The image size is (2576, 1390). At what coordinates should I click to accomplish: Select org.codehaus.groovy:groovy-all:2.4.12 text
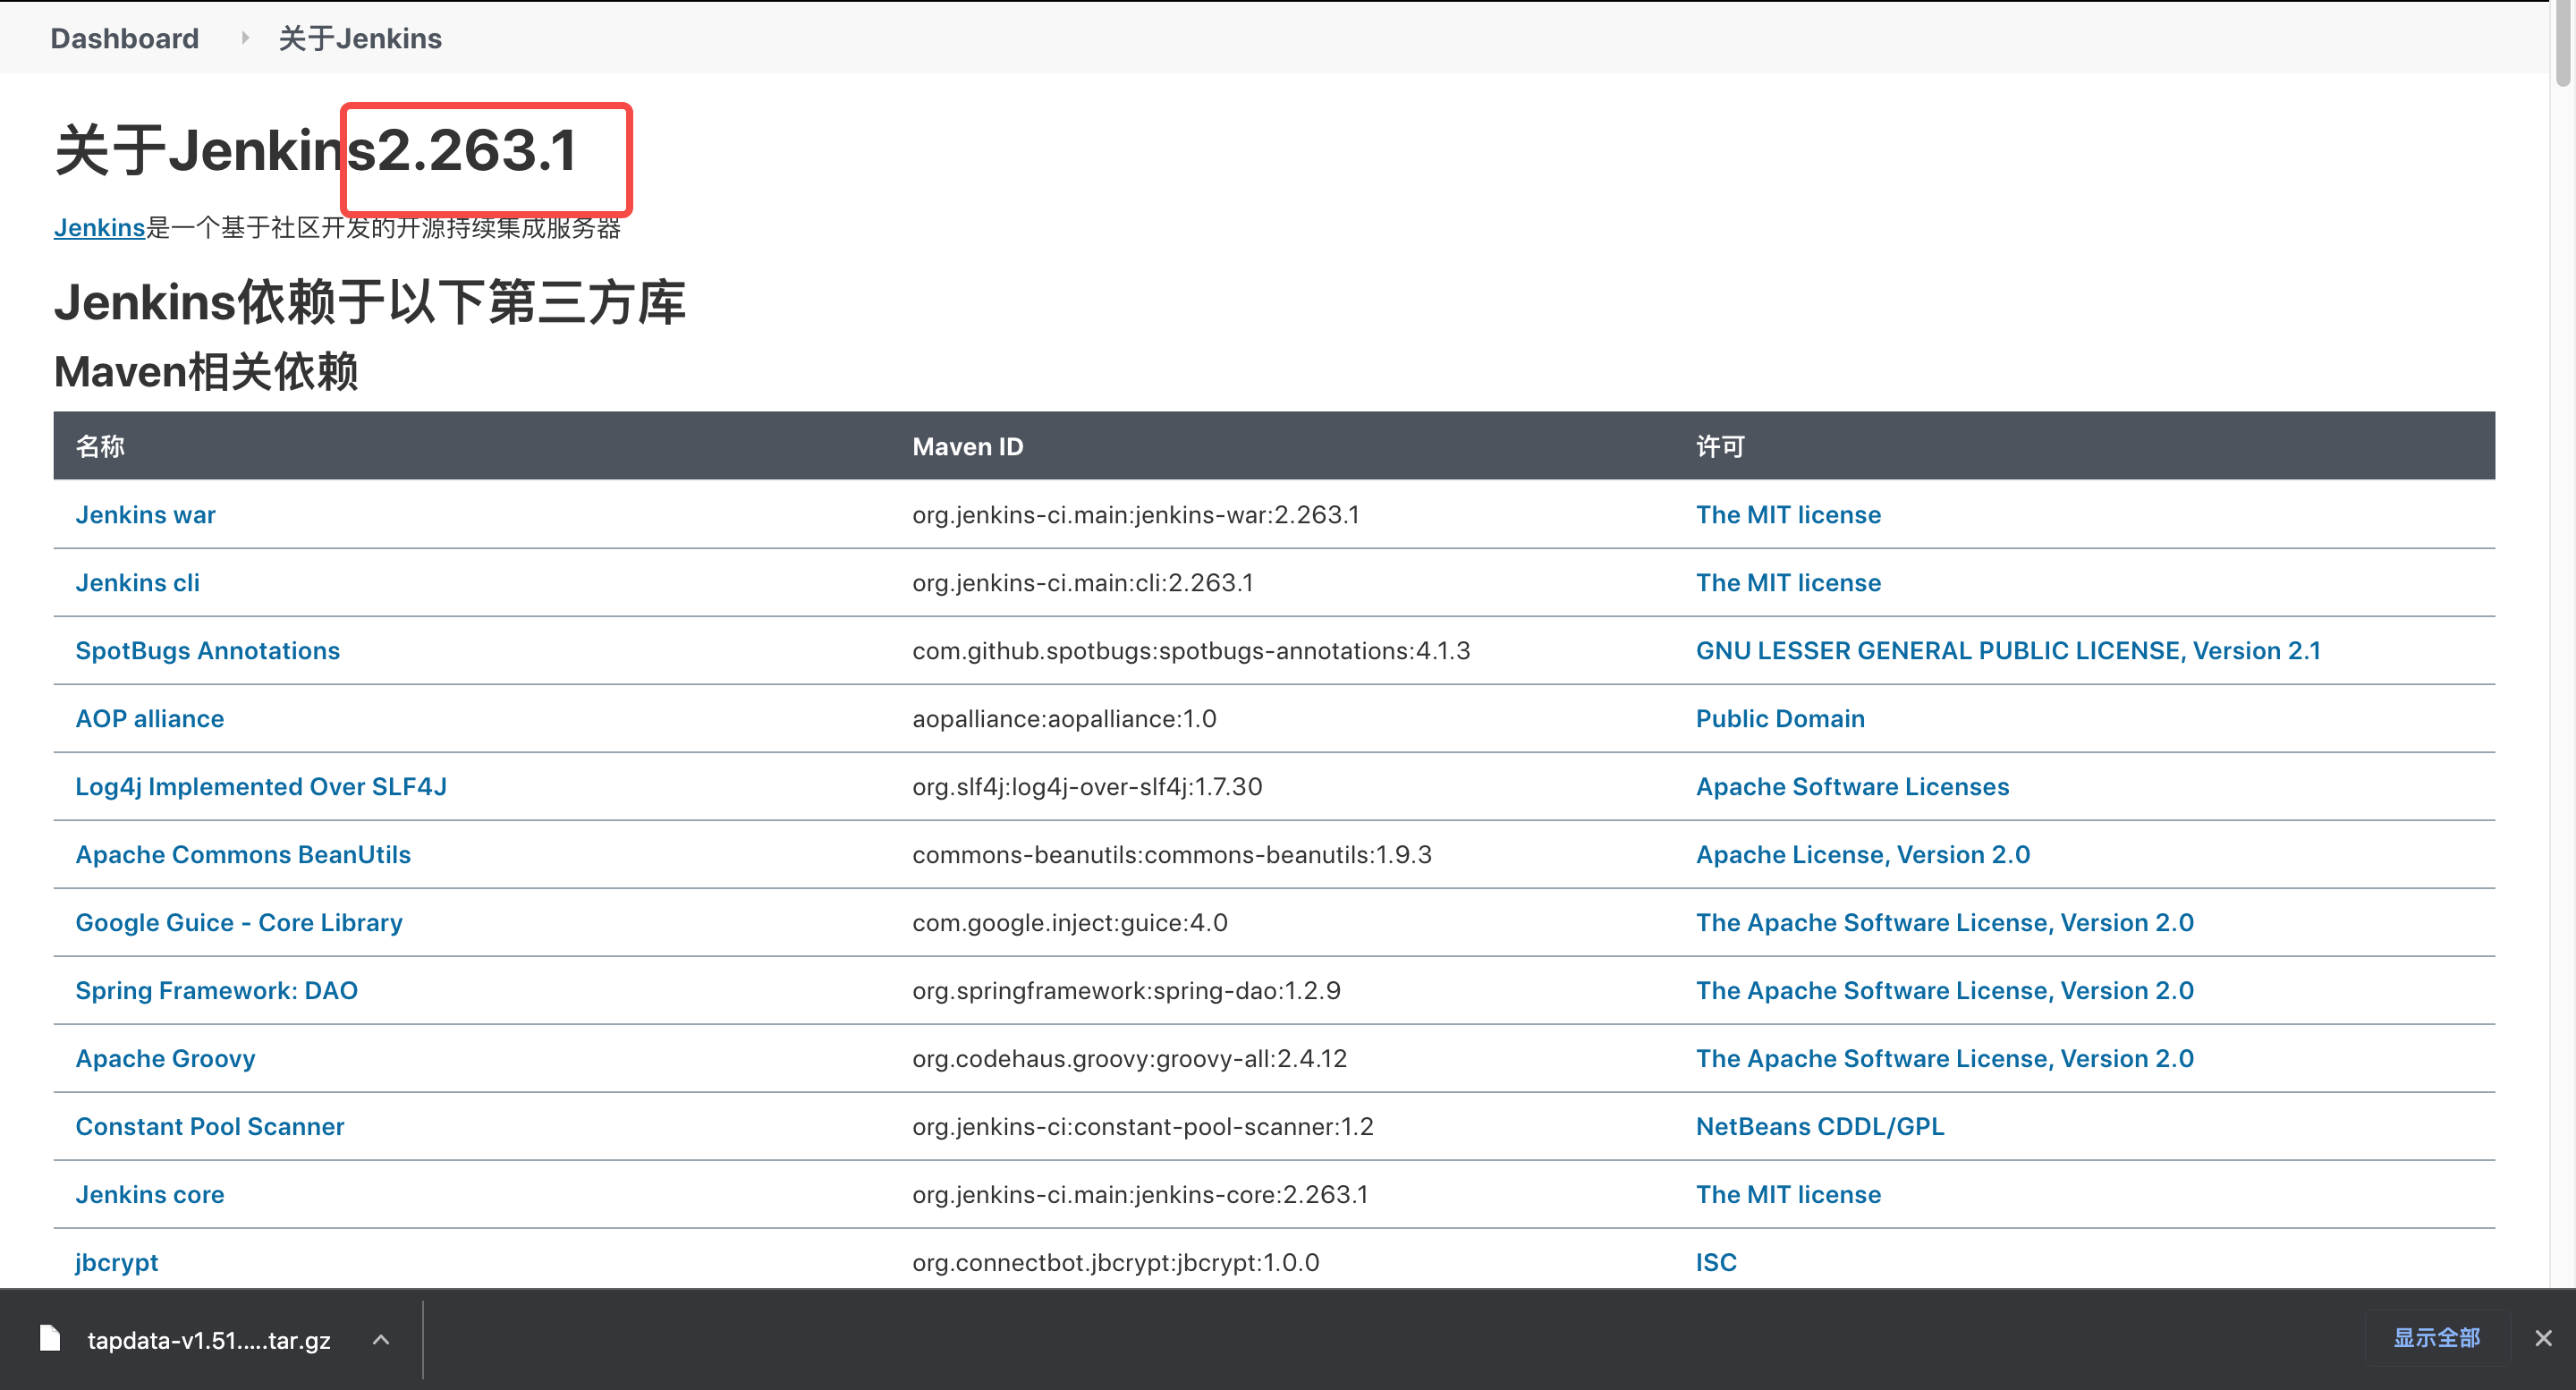(x=1130, y=1059)
